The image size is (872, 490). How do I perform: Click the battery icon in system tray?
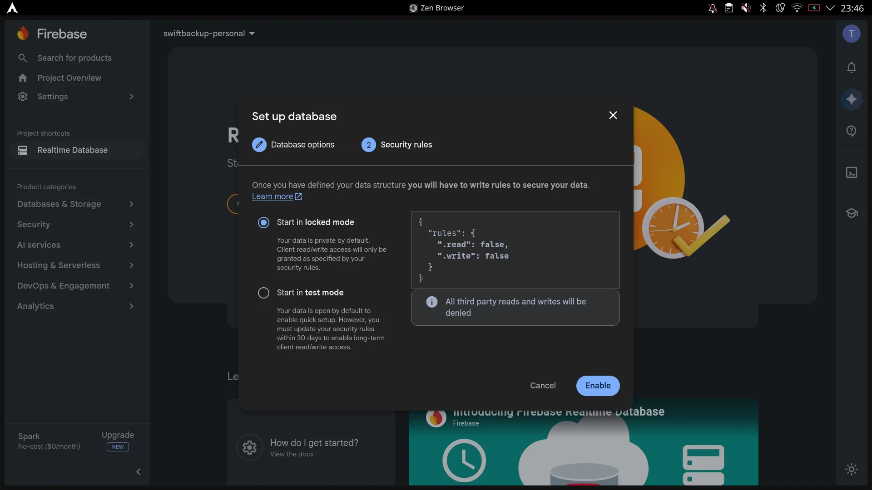[x=814, y=8]
